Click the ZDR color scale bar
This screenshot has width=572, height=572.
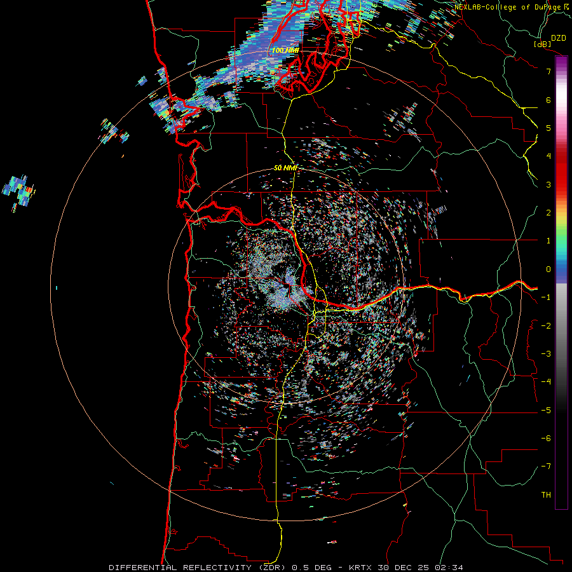561,283
